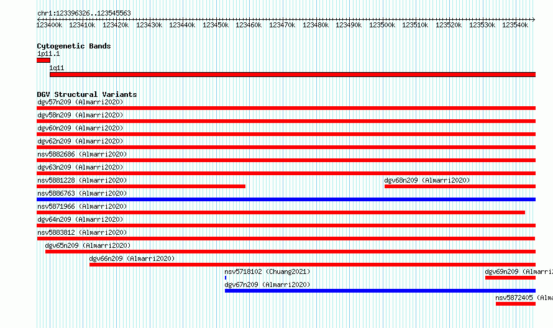The height and width of the screenshot is (328, 553).
Task: Select the red bar under nsv5872405
Action: 516,304
